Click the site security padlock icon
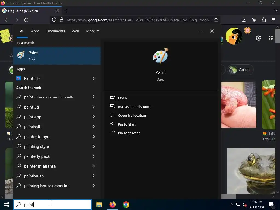280x210 pixels. click(x=62, y=20)
